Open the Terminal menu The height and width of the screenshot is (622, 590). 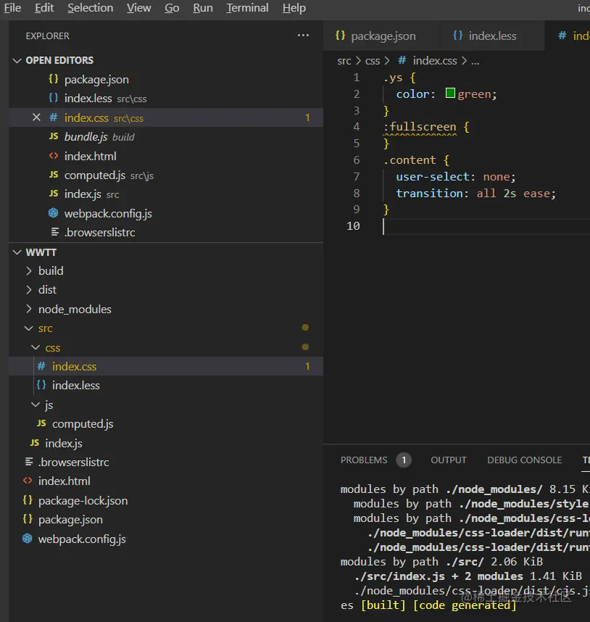pos(247,8)
